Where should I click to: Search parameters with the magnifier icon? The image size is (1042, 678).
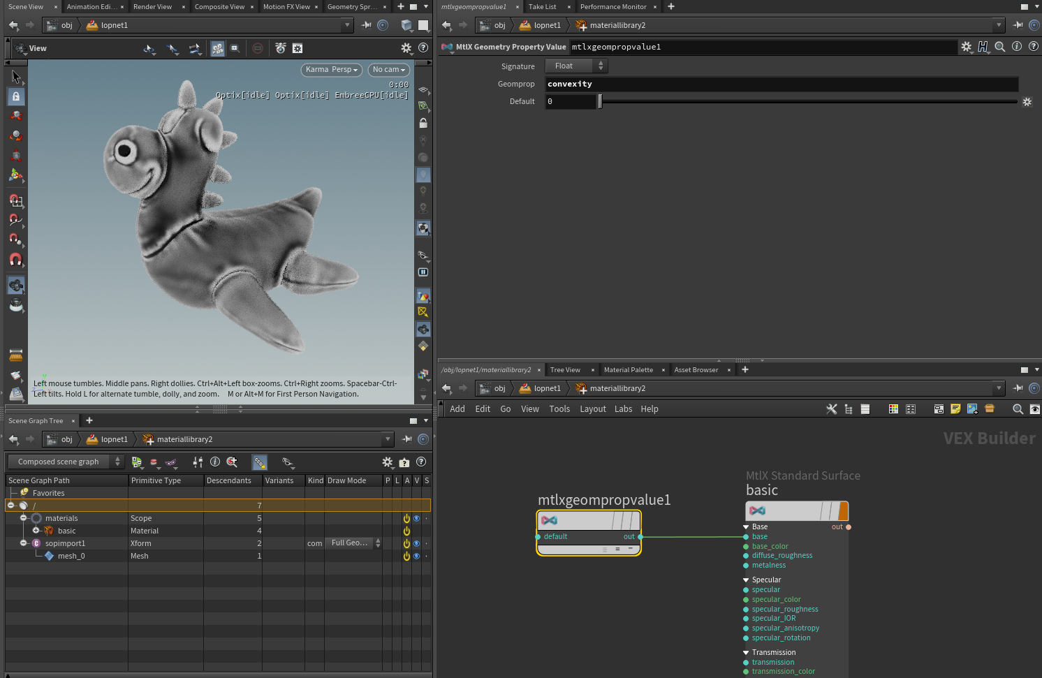tap(1000, 47)
